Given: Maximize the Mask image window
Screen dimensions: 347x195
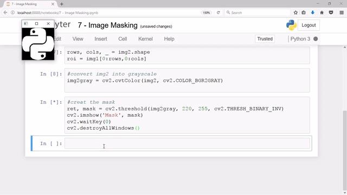Looking at the screenshot, I should [x=36, y=23].
